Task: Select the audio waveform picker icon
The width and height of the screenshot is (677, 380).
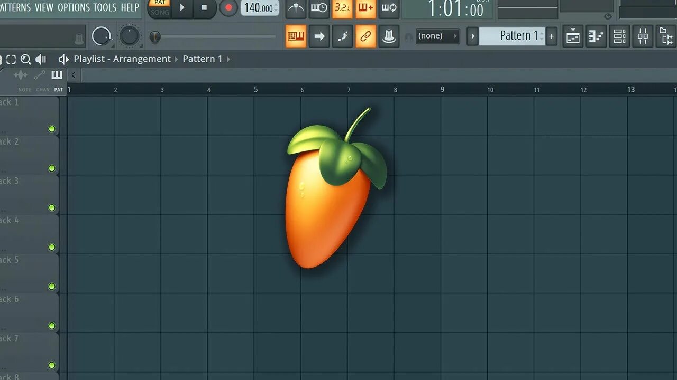Action: (x=20, y=75)
